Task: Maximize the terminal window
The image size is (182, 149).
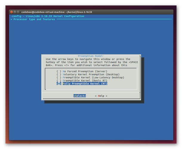Action: [18, 12]
